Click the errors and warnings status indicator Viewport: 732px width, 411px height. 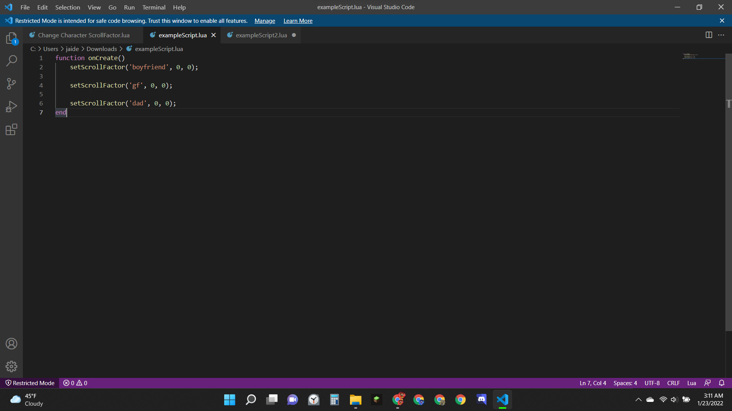coord(75,383)
